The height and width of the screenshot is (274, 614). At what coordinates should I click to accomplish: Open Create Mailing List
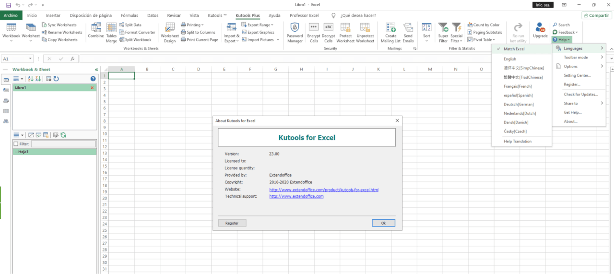pos(391,32)
